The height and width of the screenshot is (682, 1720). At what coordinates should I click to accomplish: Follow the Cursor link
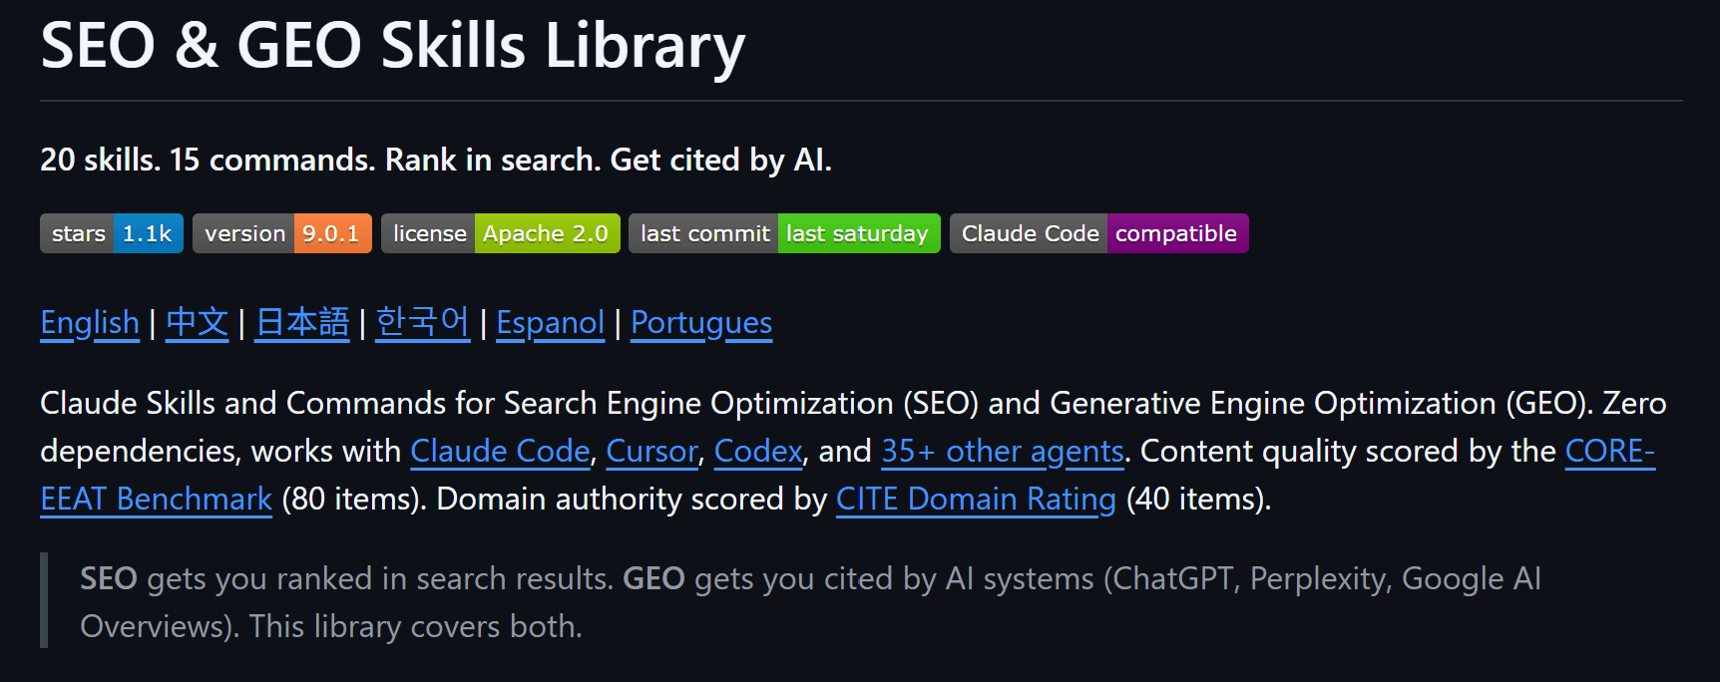pyautogui.click(x=651, y=452)
